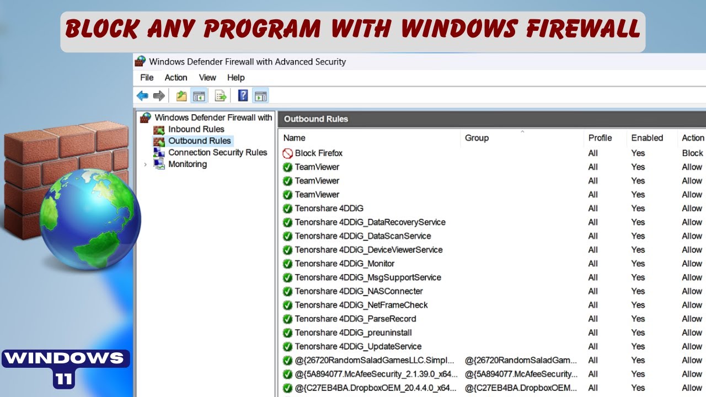706x397 pixels.
Task: Select Connection Security Rules in the tree
Action: click(217, 153)
